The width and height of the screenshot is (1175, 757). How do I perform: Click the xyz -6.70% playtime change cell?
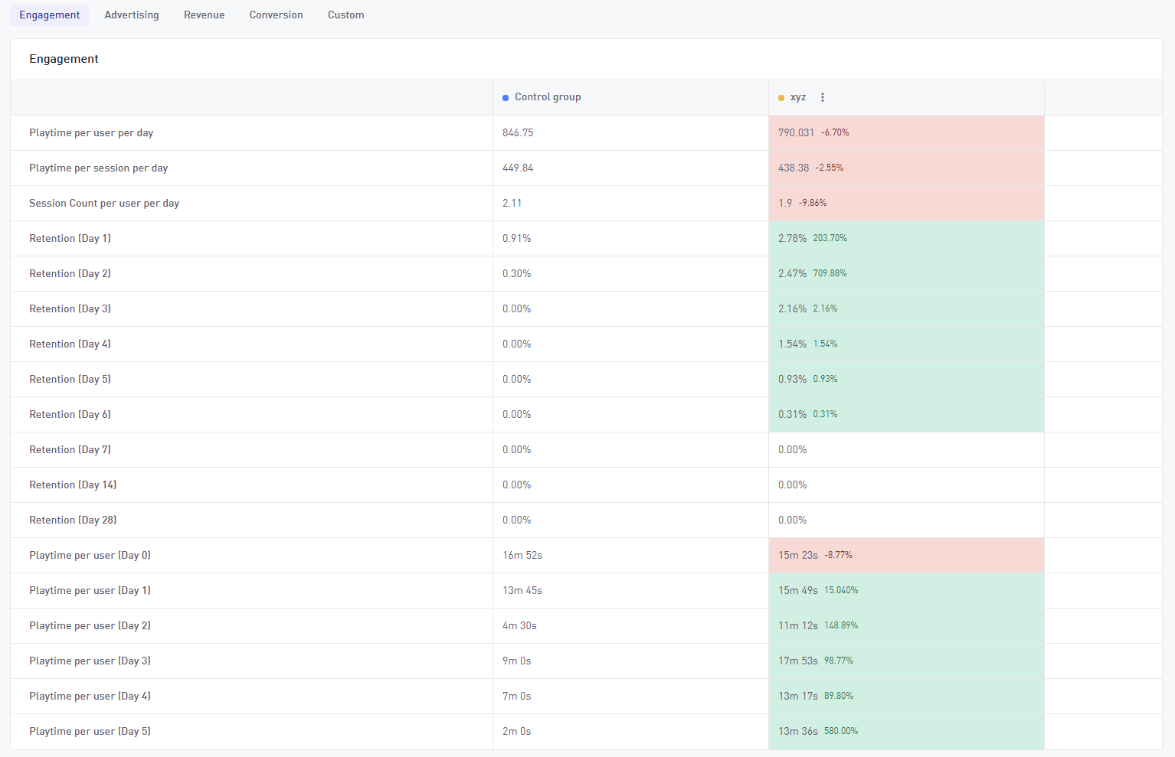[x=835, y=133]
